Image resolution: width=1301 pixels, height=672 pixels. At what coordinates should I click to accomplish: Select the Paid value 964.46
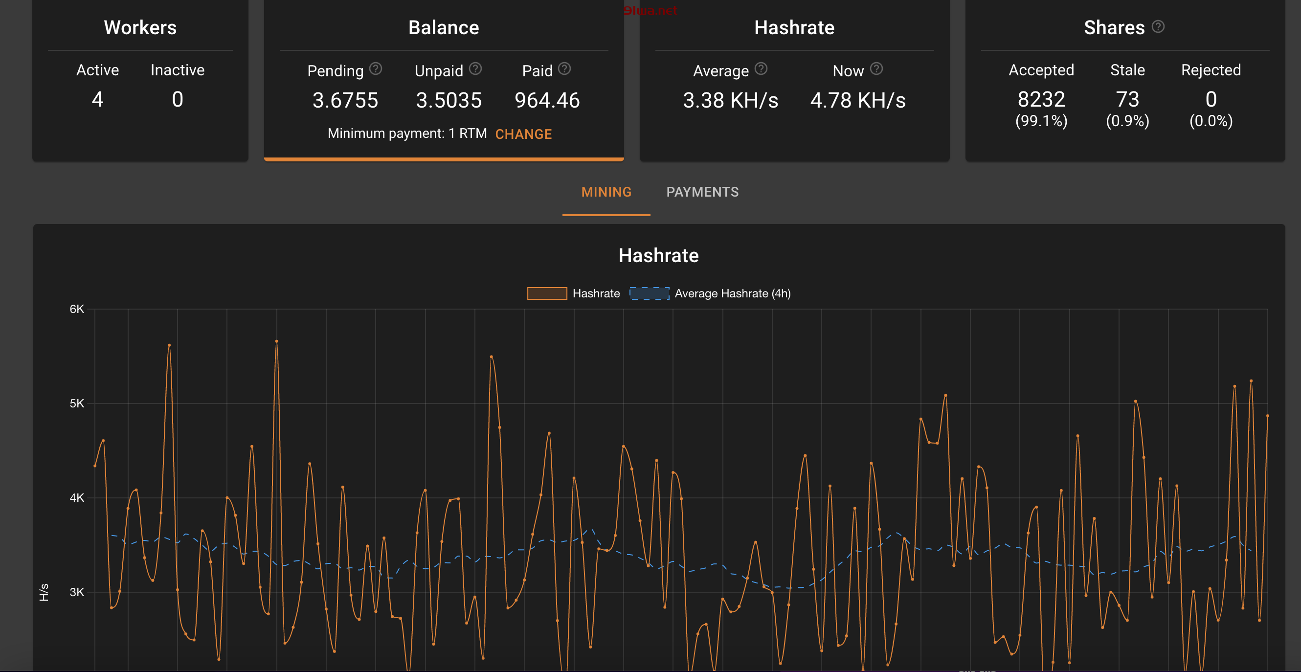(x=547, y=100)
